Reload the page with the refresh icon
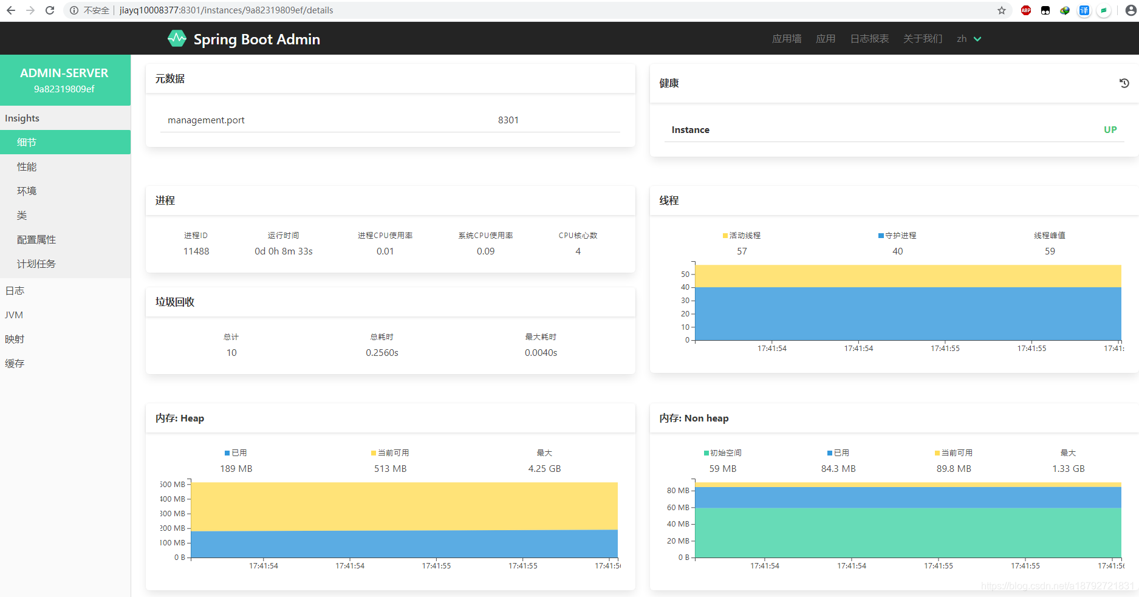 coord(50,10)
